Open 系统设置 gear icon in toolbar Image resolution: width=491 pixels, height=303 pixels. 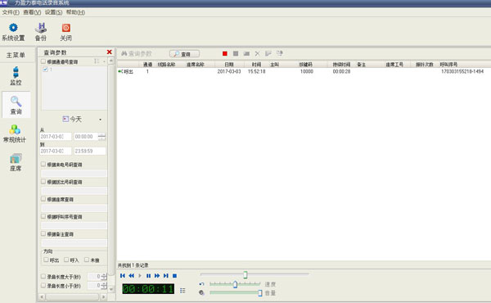13,28
